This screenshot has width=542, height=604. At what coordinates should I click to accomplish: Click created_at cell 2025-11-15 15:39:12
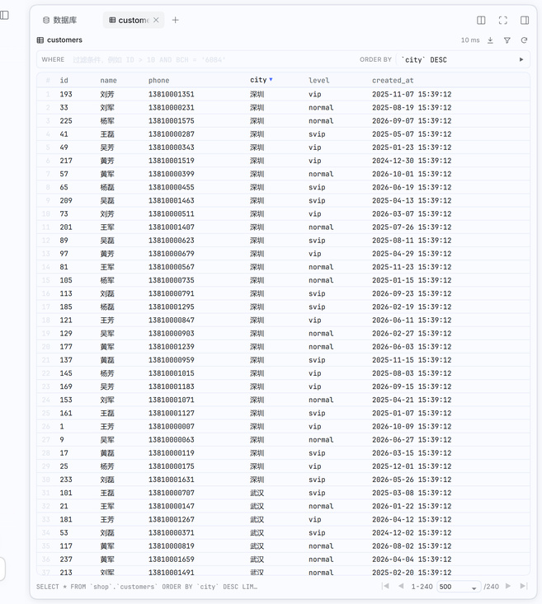(x=412, y=360)
